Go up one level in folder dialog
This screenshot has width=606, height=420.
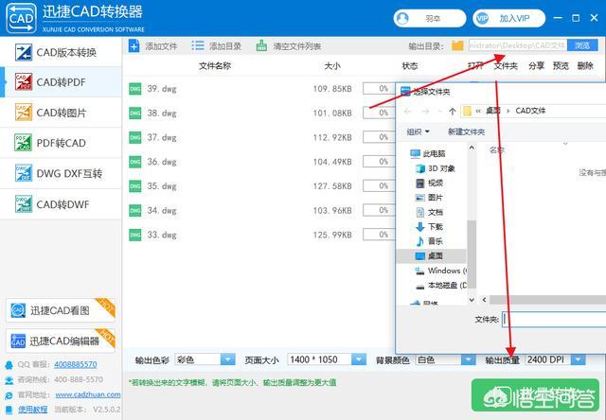(x=453, y=112)
